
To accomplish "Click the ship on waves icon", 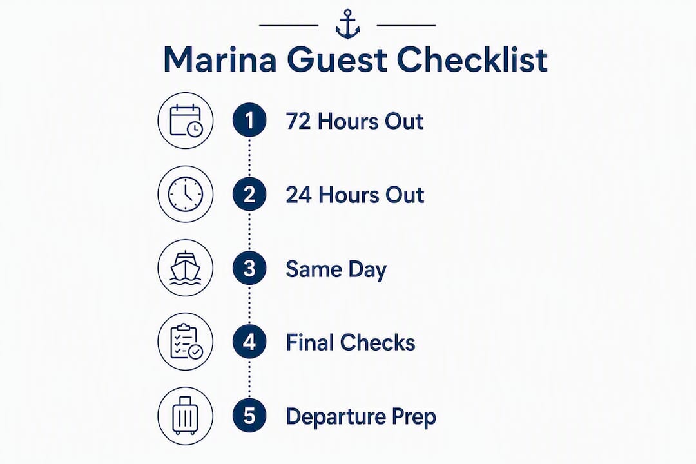I will coord(186,268).
